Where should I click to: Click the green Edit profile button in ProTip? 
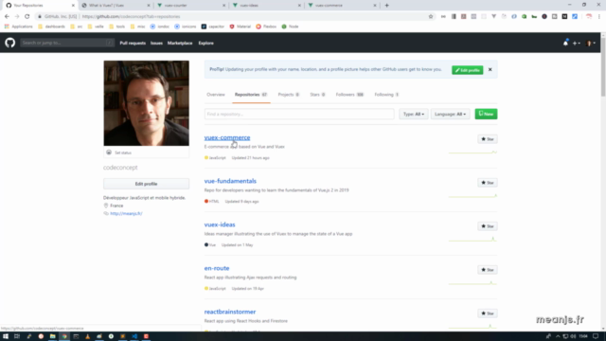[x=467, y=70]
